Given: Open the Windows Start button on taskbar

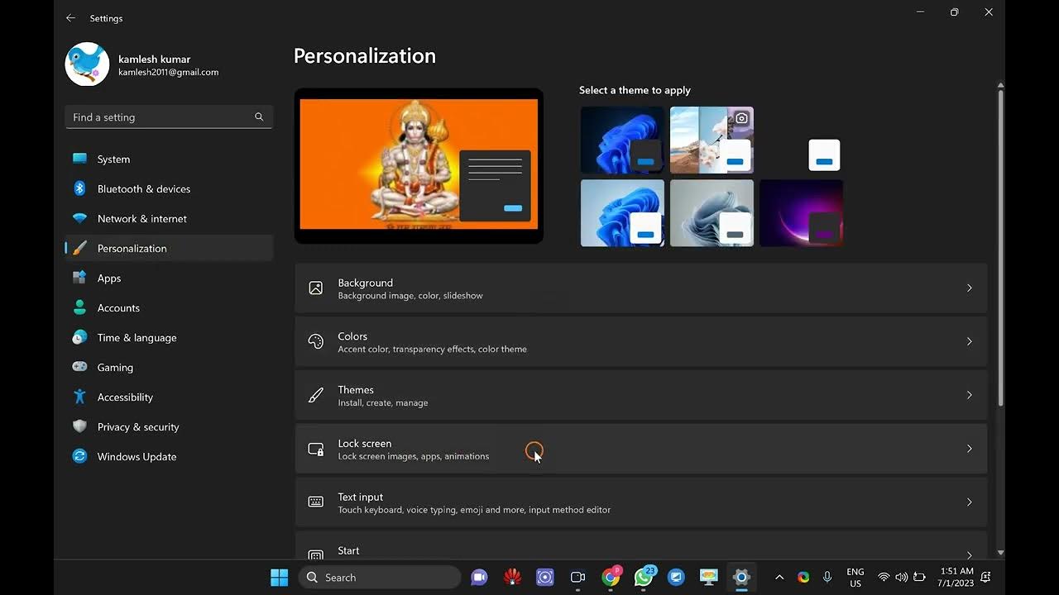Looking at the screenshot, I should pyautogui.click(x=280, y=578).
